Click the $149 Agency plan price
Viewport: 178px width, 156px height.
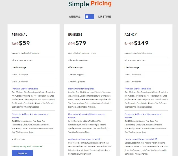click(x=141, y=43)
